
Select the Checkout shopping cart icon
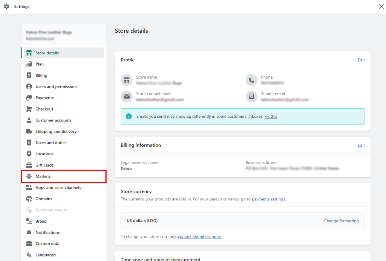[x=29, y=109]
